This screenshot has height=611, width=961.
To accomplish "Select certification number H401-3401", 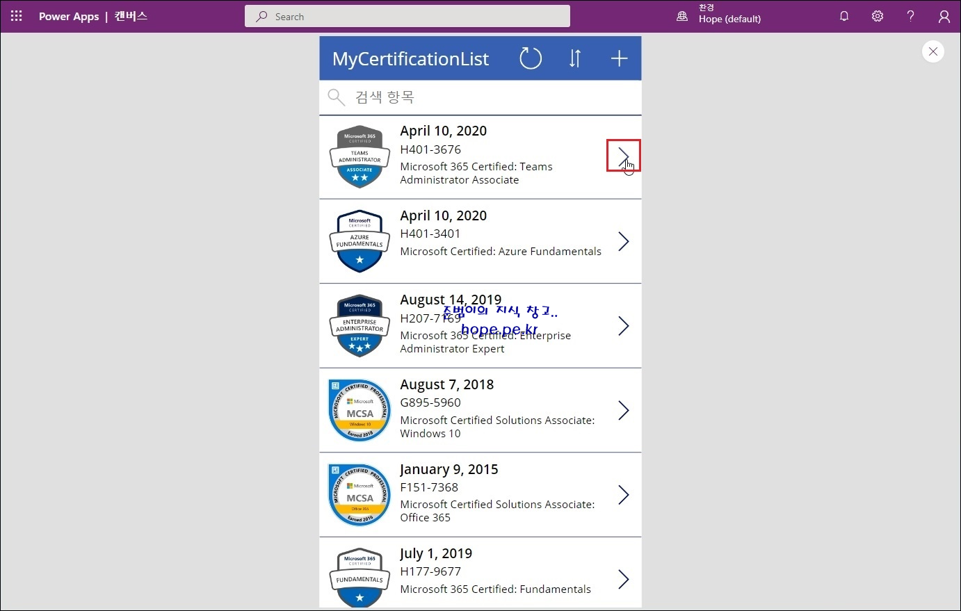I will click(x=430, y=234).
